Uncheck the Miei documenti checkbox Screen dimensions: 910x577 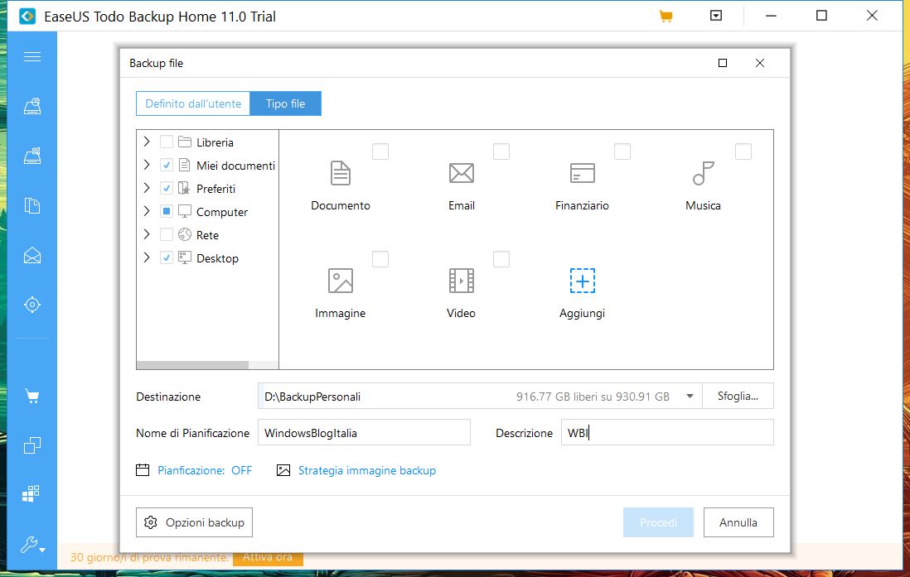click(166, 166)
